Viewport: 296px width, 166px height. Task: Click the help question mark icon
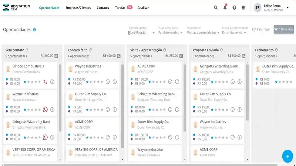pyautogui.click(x=234, y=7)
